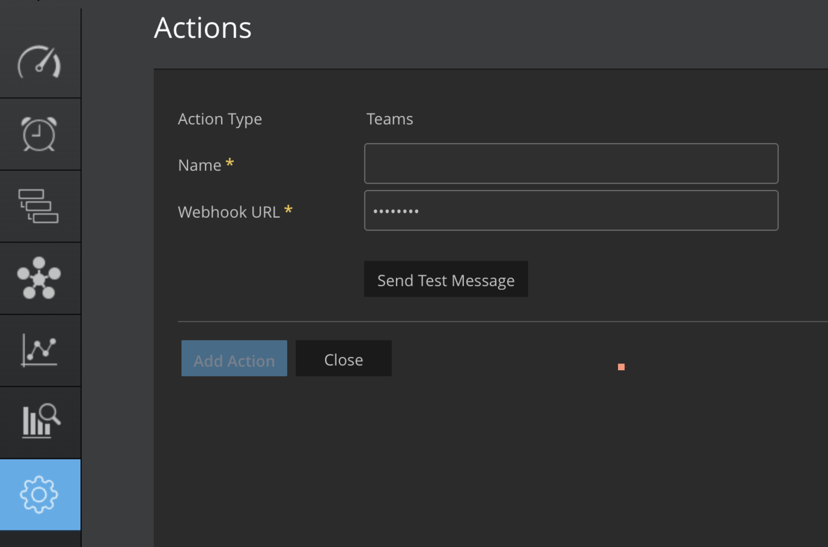
Task: Click the Add Action button
Action: [x=234, y=358]
